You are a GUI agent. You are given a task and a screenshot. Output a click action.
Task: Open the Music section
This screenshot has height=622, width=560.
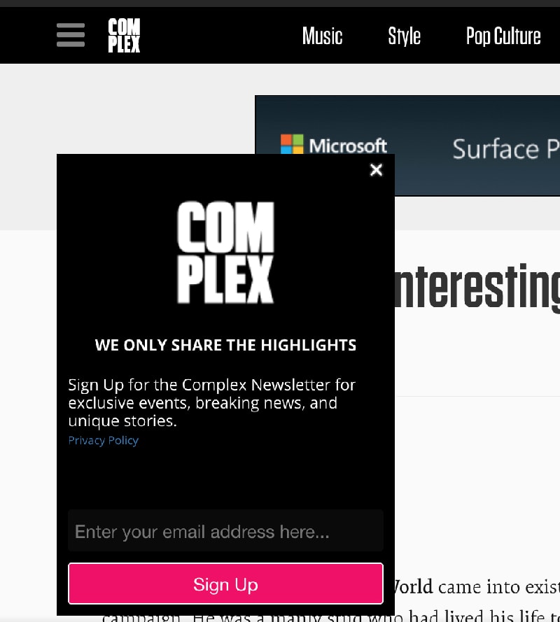322,36
